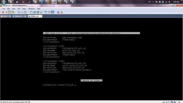Click the /usr/share/squirrelmail/ path

click(77, 70)
